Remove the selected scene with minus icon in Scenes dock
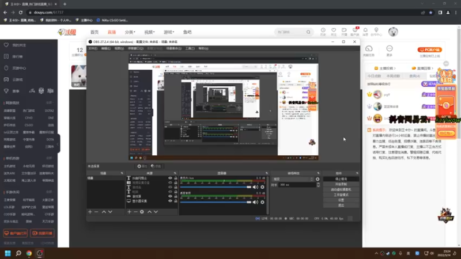Image resolution: width=461 pixels, height=259 pixels. point(96,212)
